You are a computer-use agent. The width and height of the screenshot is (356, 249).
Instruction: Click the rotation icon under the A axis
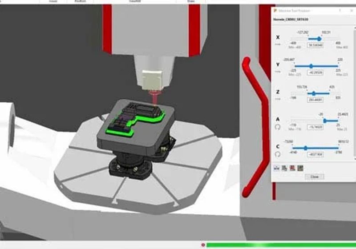(x=277, y=127)
